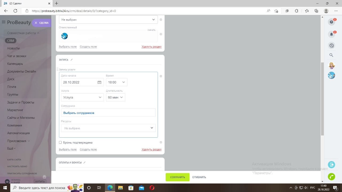Expand the Приложения sidebar item
Viewport: 342px width, 192px height.
point(18,141)
